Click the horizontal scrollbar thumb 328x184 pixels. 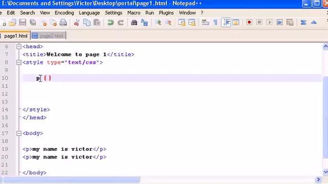[71, 179]
